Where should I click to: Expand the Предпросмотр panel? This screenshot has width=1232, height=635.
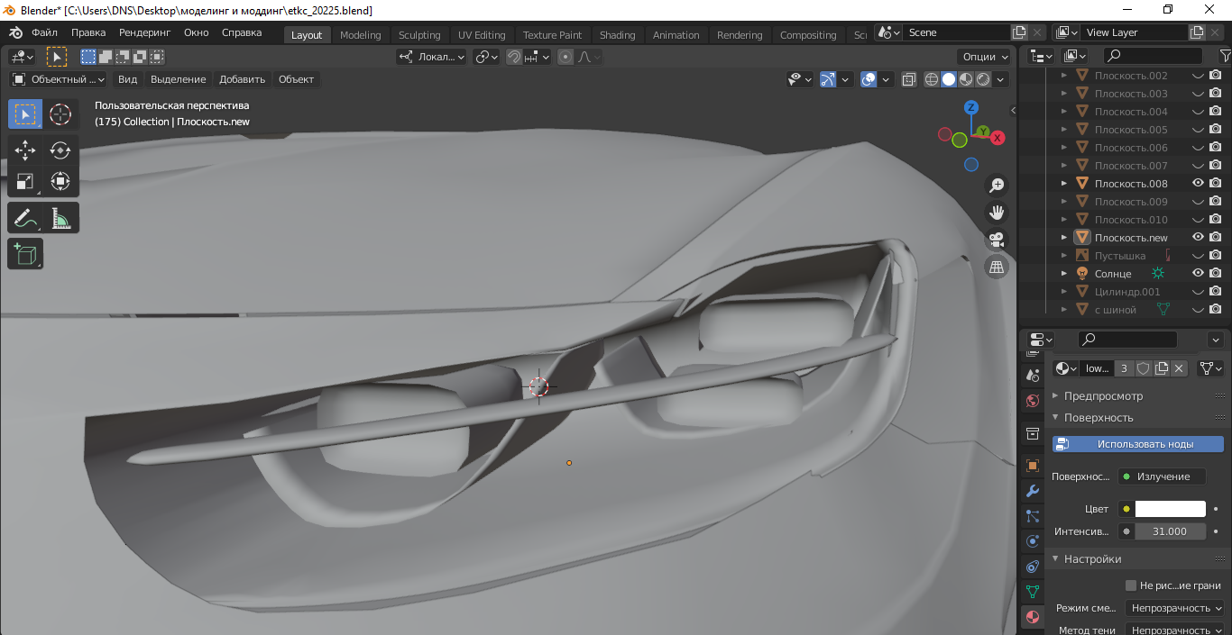(x=1102, y=396)
